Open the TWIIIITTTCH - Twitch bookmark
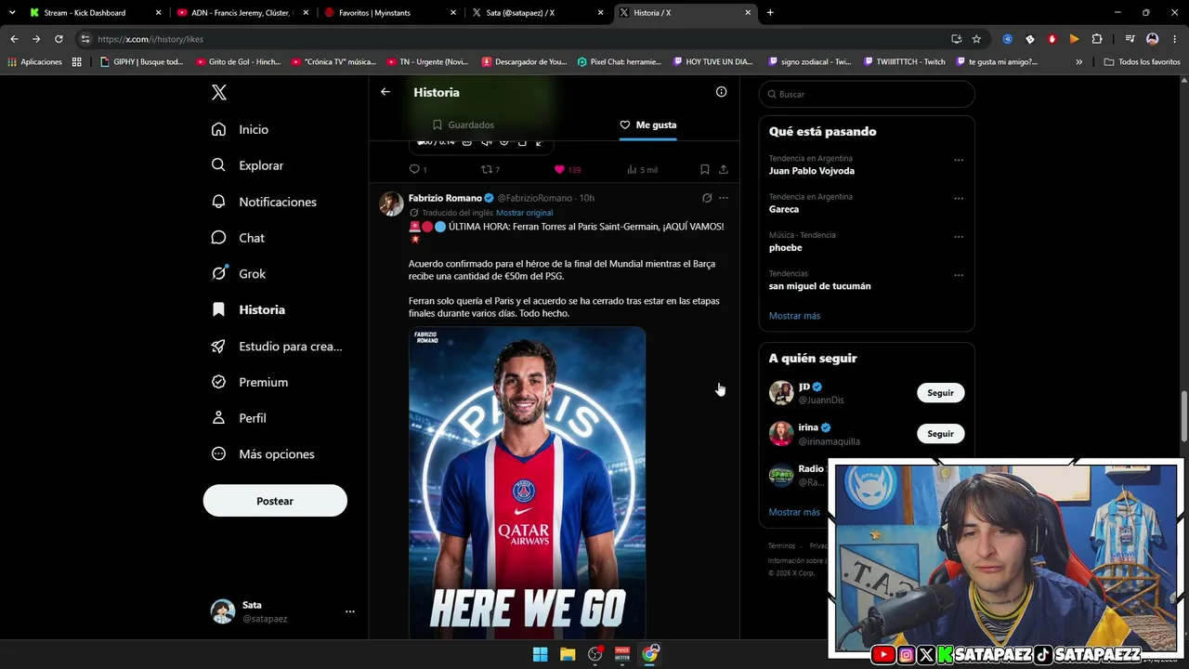The height and width of the screenshot is (669, 1189). (x=903, y=62)
